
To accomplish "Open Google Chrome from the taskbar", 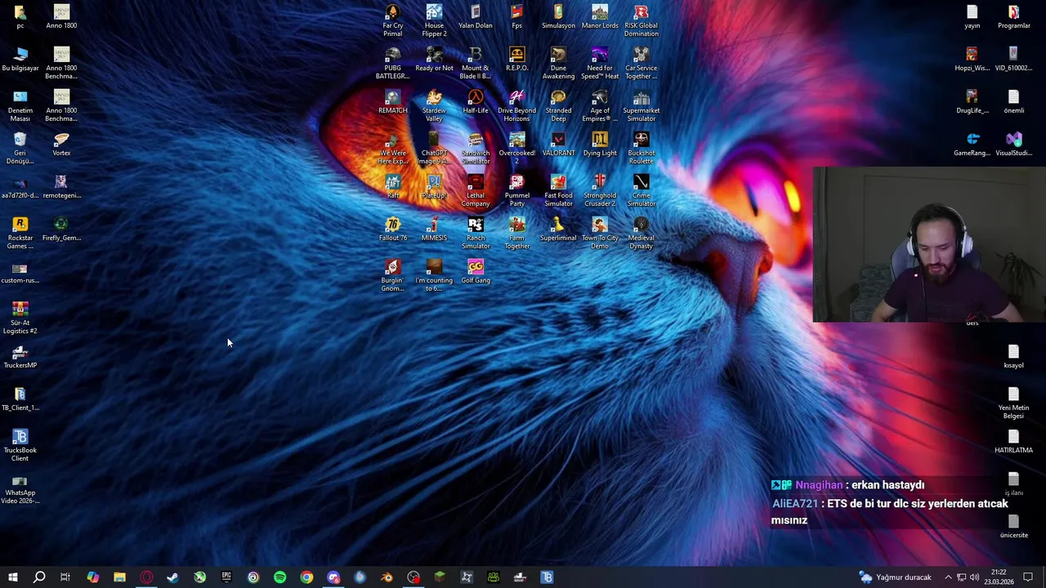I will pos(306,577).
